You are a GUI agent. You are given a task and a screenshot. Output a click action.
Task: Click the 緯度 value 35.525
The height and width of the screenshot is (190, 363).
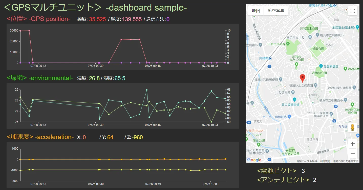97,19
